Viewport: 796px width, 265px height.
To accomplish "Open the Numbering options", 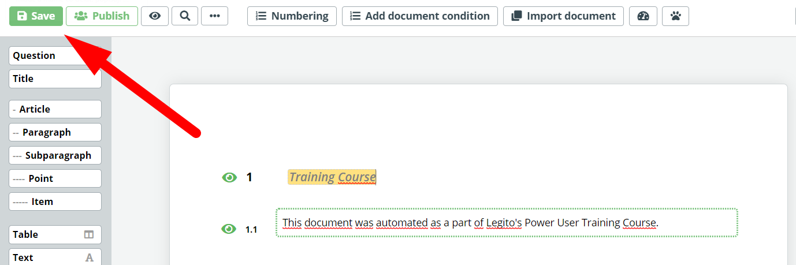I will coord(292,16).
